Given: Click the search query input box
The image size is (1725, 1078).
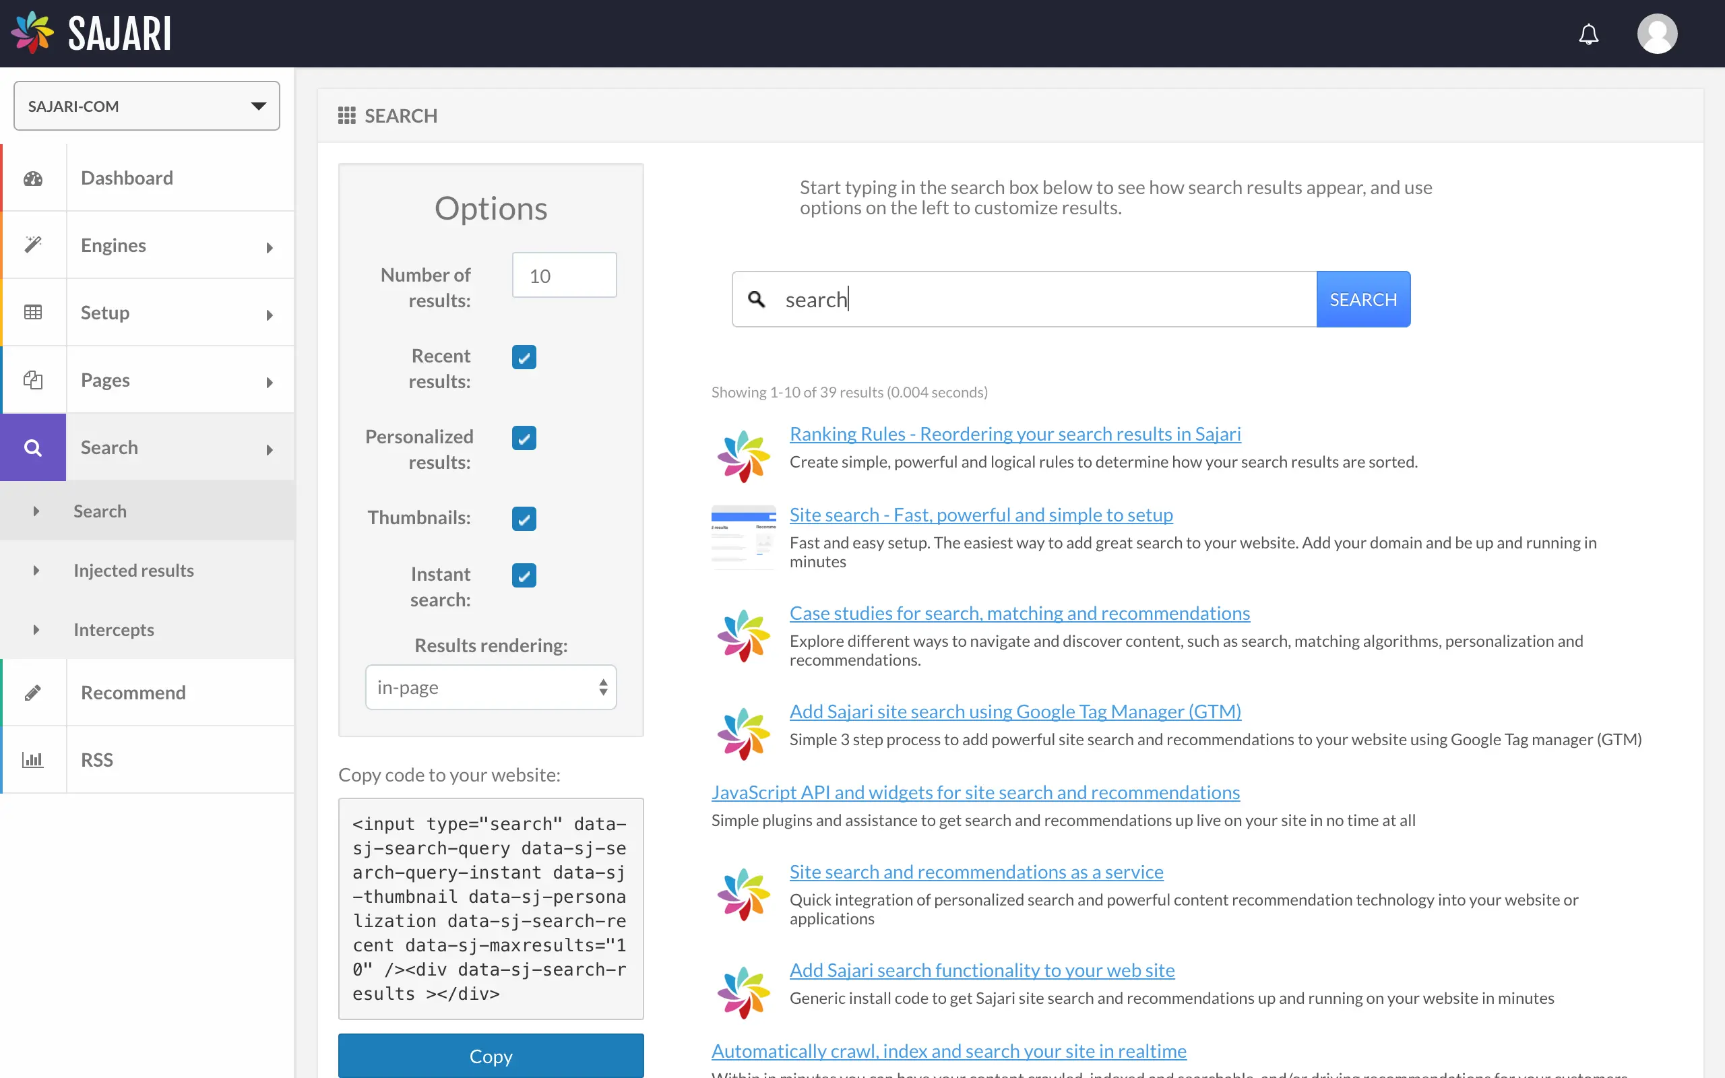Looking at the screenshot, I should point(1024,299).
